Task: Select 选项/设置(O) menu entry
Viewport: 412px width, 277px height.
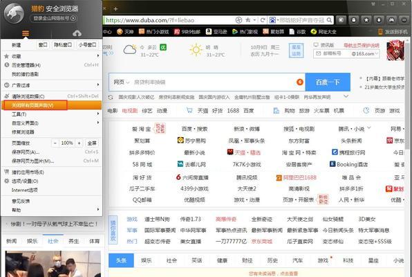Action: click(x=51, y=181)
